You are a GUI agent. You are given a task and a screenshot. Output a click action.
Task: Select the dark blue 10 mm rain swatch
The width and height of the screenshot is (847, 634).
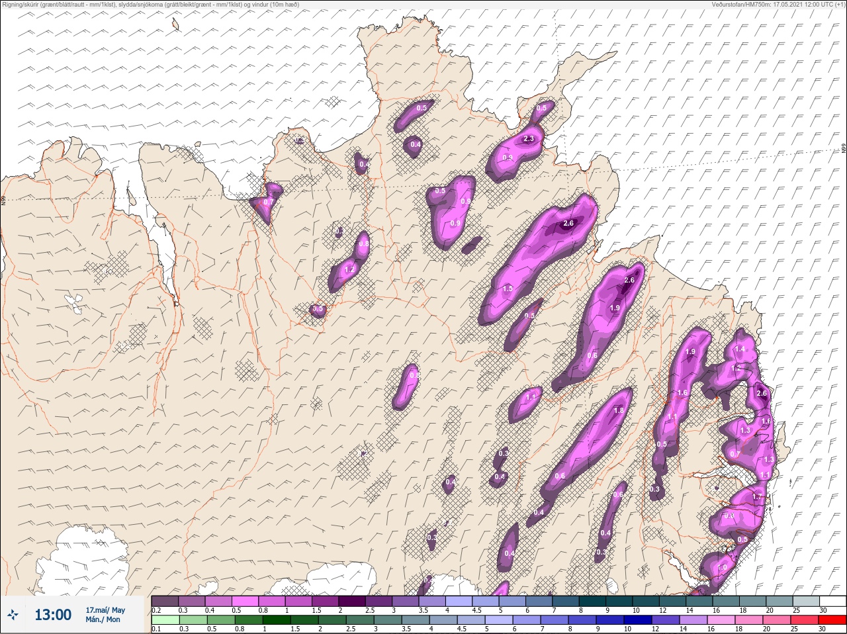coord(638,620)
